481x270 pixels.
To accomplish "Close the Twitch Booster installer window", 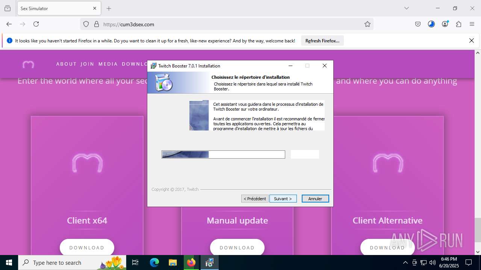I will point(325,66).
